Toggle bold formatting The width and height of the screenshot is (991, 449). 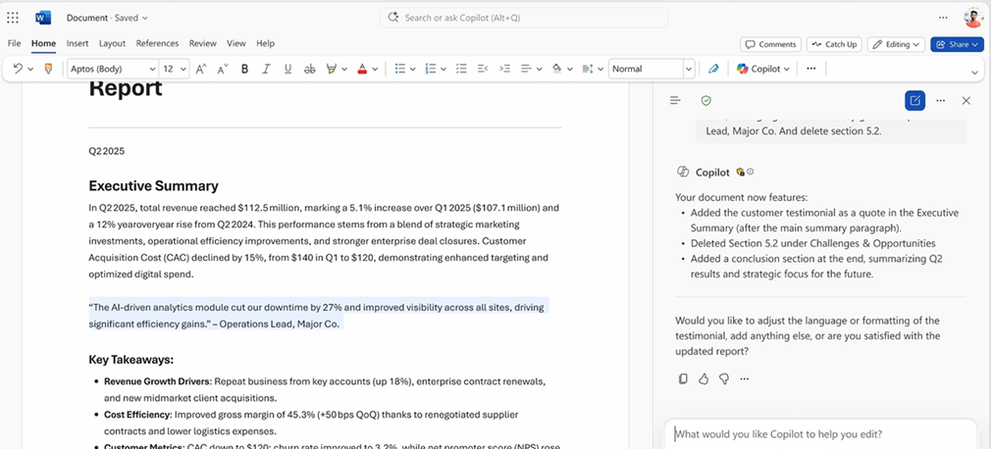pyautogui.click(x=244, y=69)
